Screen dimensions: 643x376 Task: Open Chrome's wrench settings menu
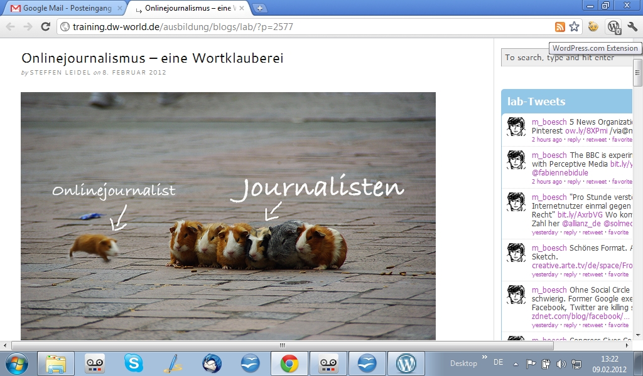(x=632, y=26)
